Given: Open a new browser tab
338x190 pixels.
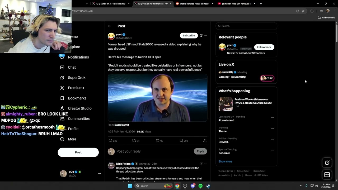Looking at the screenshot, I should click(x=261, y=4).
